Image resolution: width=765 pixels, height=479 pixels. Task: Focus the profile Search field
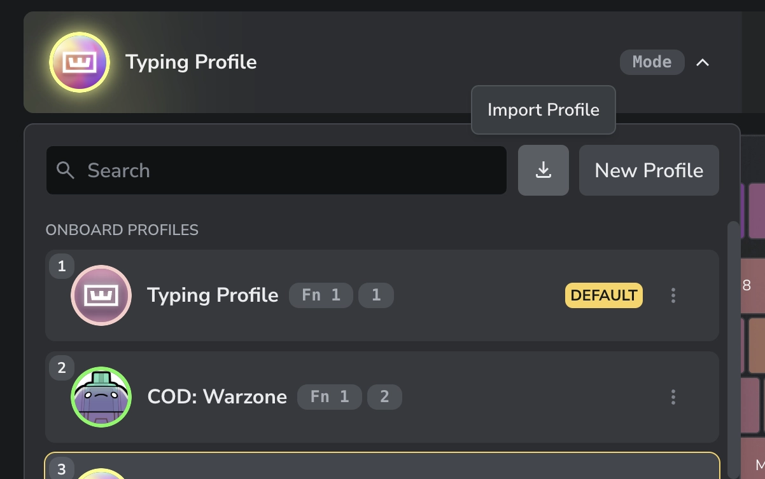point(276,170)
